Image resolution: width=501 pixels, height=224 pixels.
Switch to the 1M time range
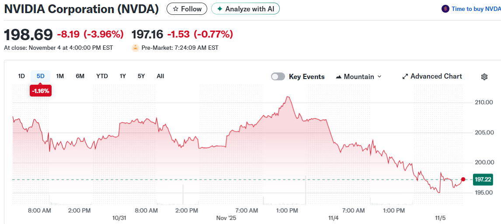[x=60, y=76]
